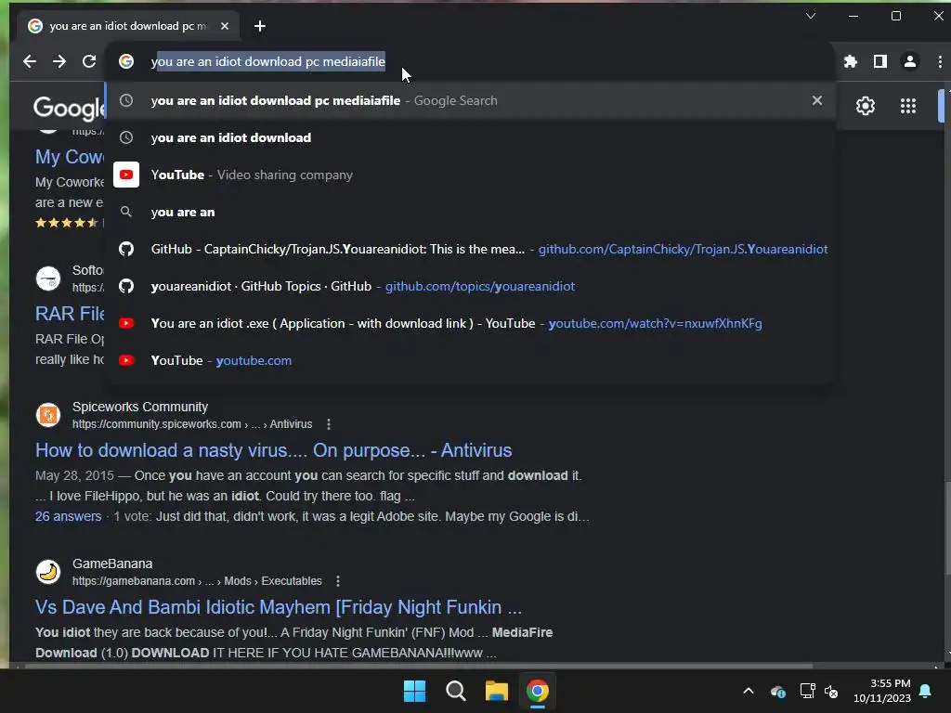Click the address bar search text
Image resolution: width=951 pixels, height=713 pixels.
(268, 61)
